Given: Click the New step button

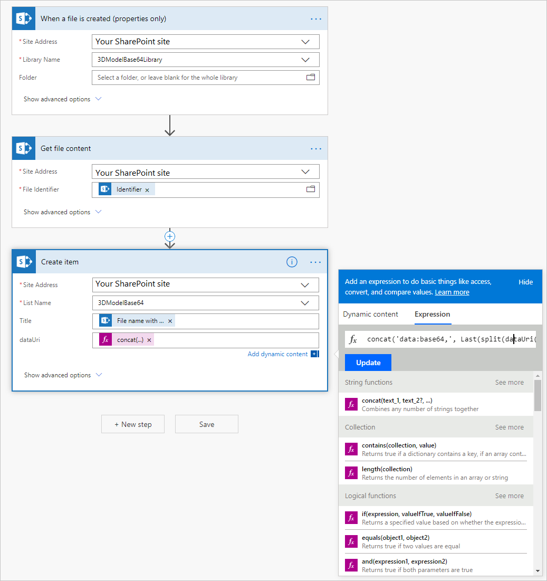Looking at the screenshot, I should click(x=133, y=424).
